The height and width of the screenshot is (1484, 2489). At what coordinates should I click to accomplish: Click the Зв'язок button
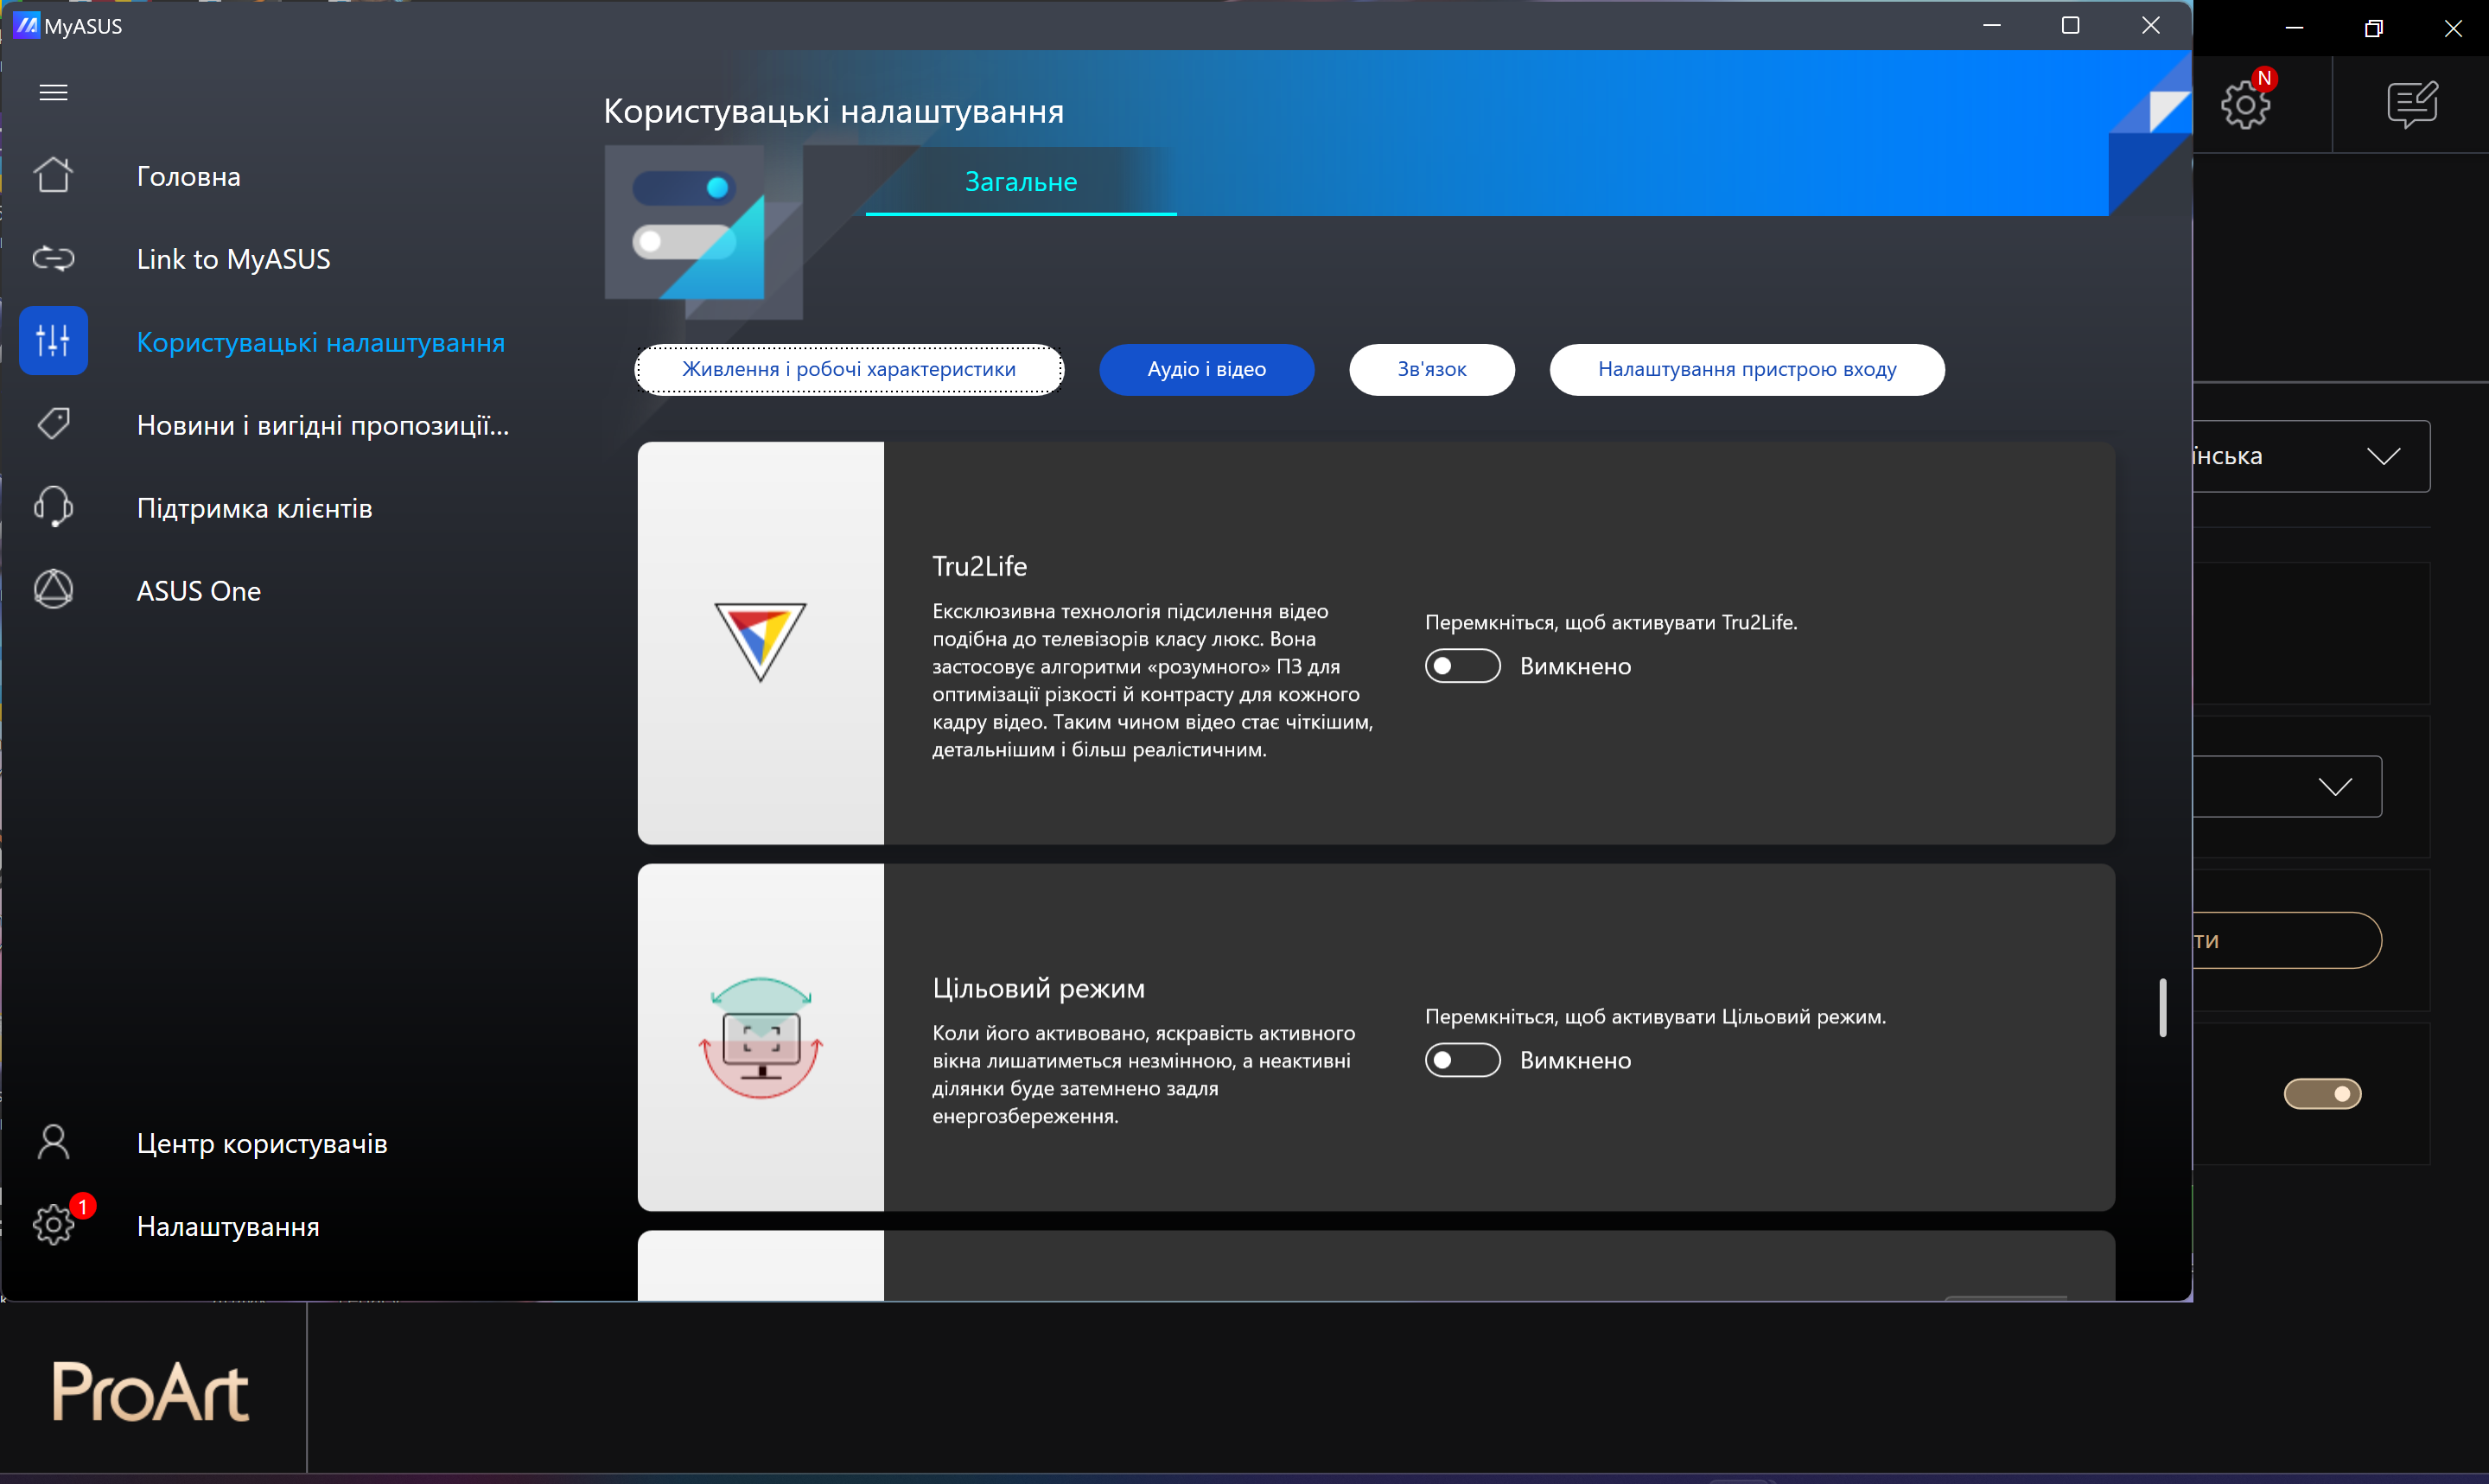coord(1431,370)
